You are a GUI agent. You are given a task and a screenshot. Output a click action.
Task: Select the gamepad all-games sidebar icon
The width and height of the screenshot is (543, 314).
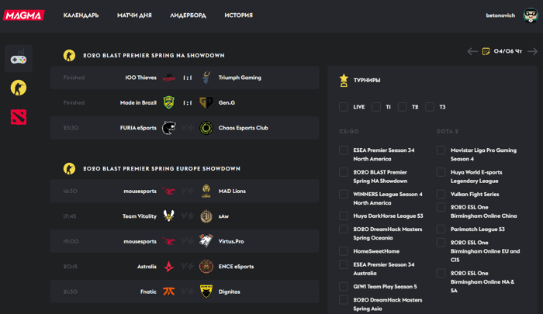tap(19, 58)
